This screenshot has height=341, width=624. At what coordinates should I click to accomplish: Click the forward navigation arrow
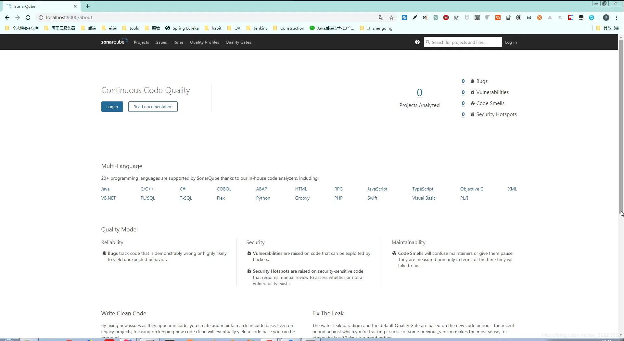click(x=18, y=18)
